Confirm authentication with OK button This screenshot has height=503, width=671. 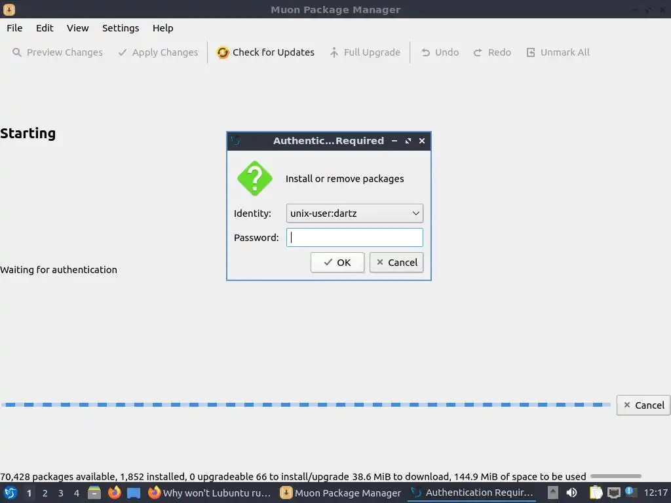point(337,262)
